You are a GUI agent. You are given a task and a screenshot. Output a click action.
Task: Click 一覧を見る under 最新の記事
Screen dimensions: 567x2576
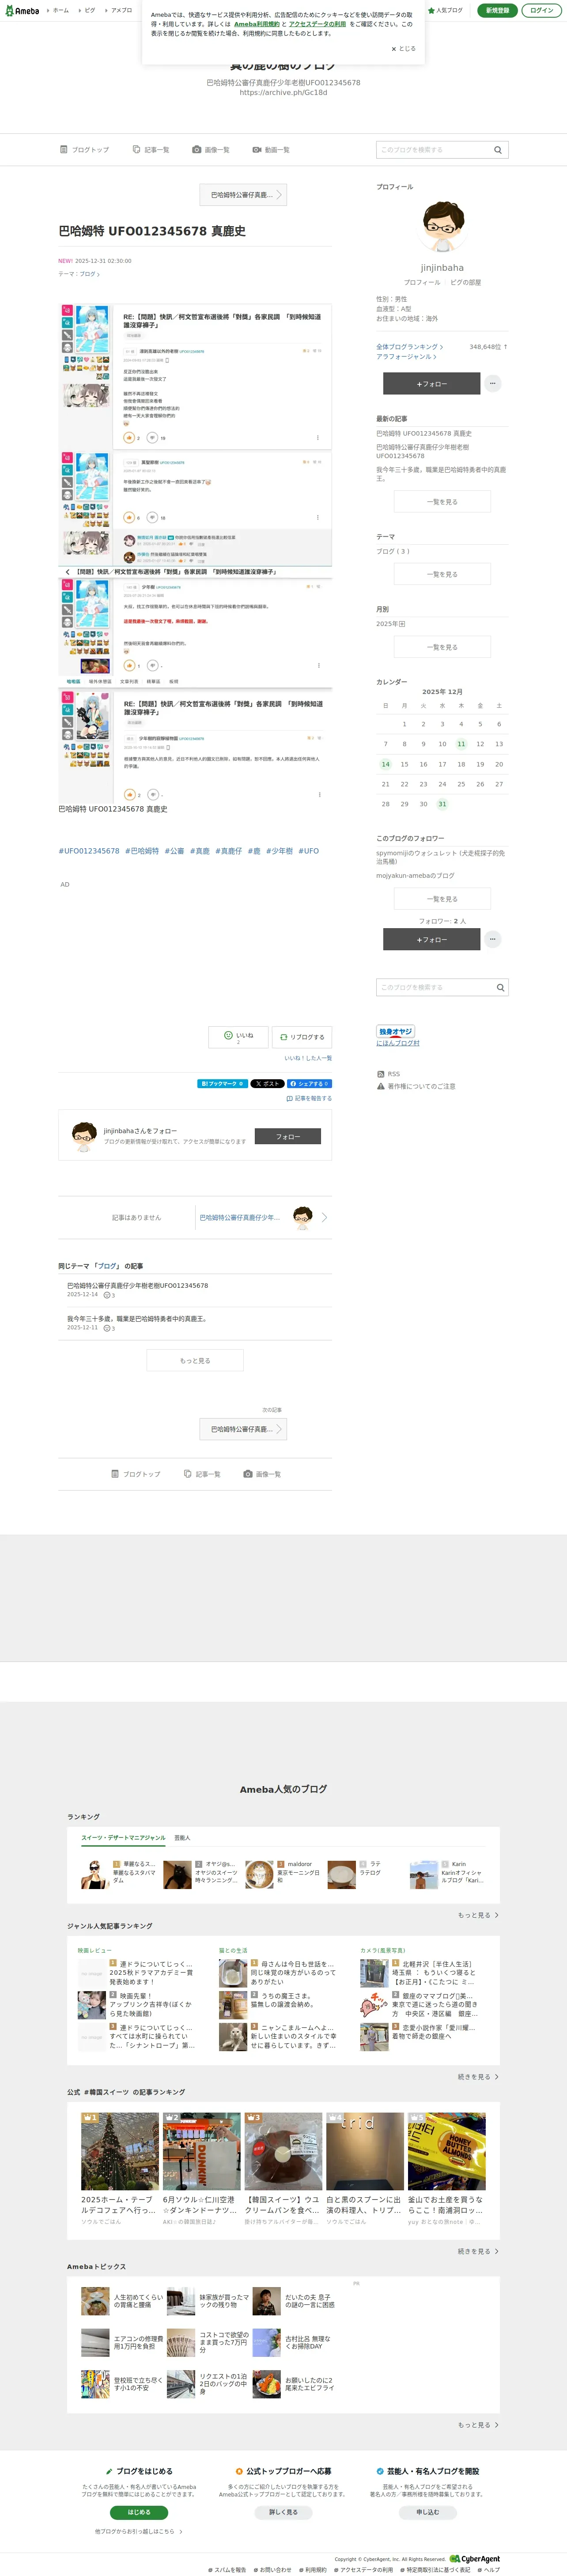(x=442, y=502)
